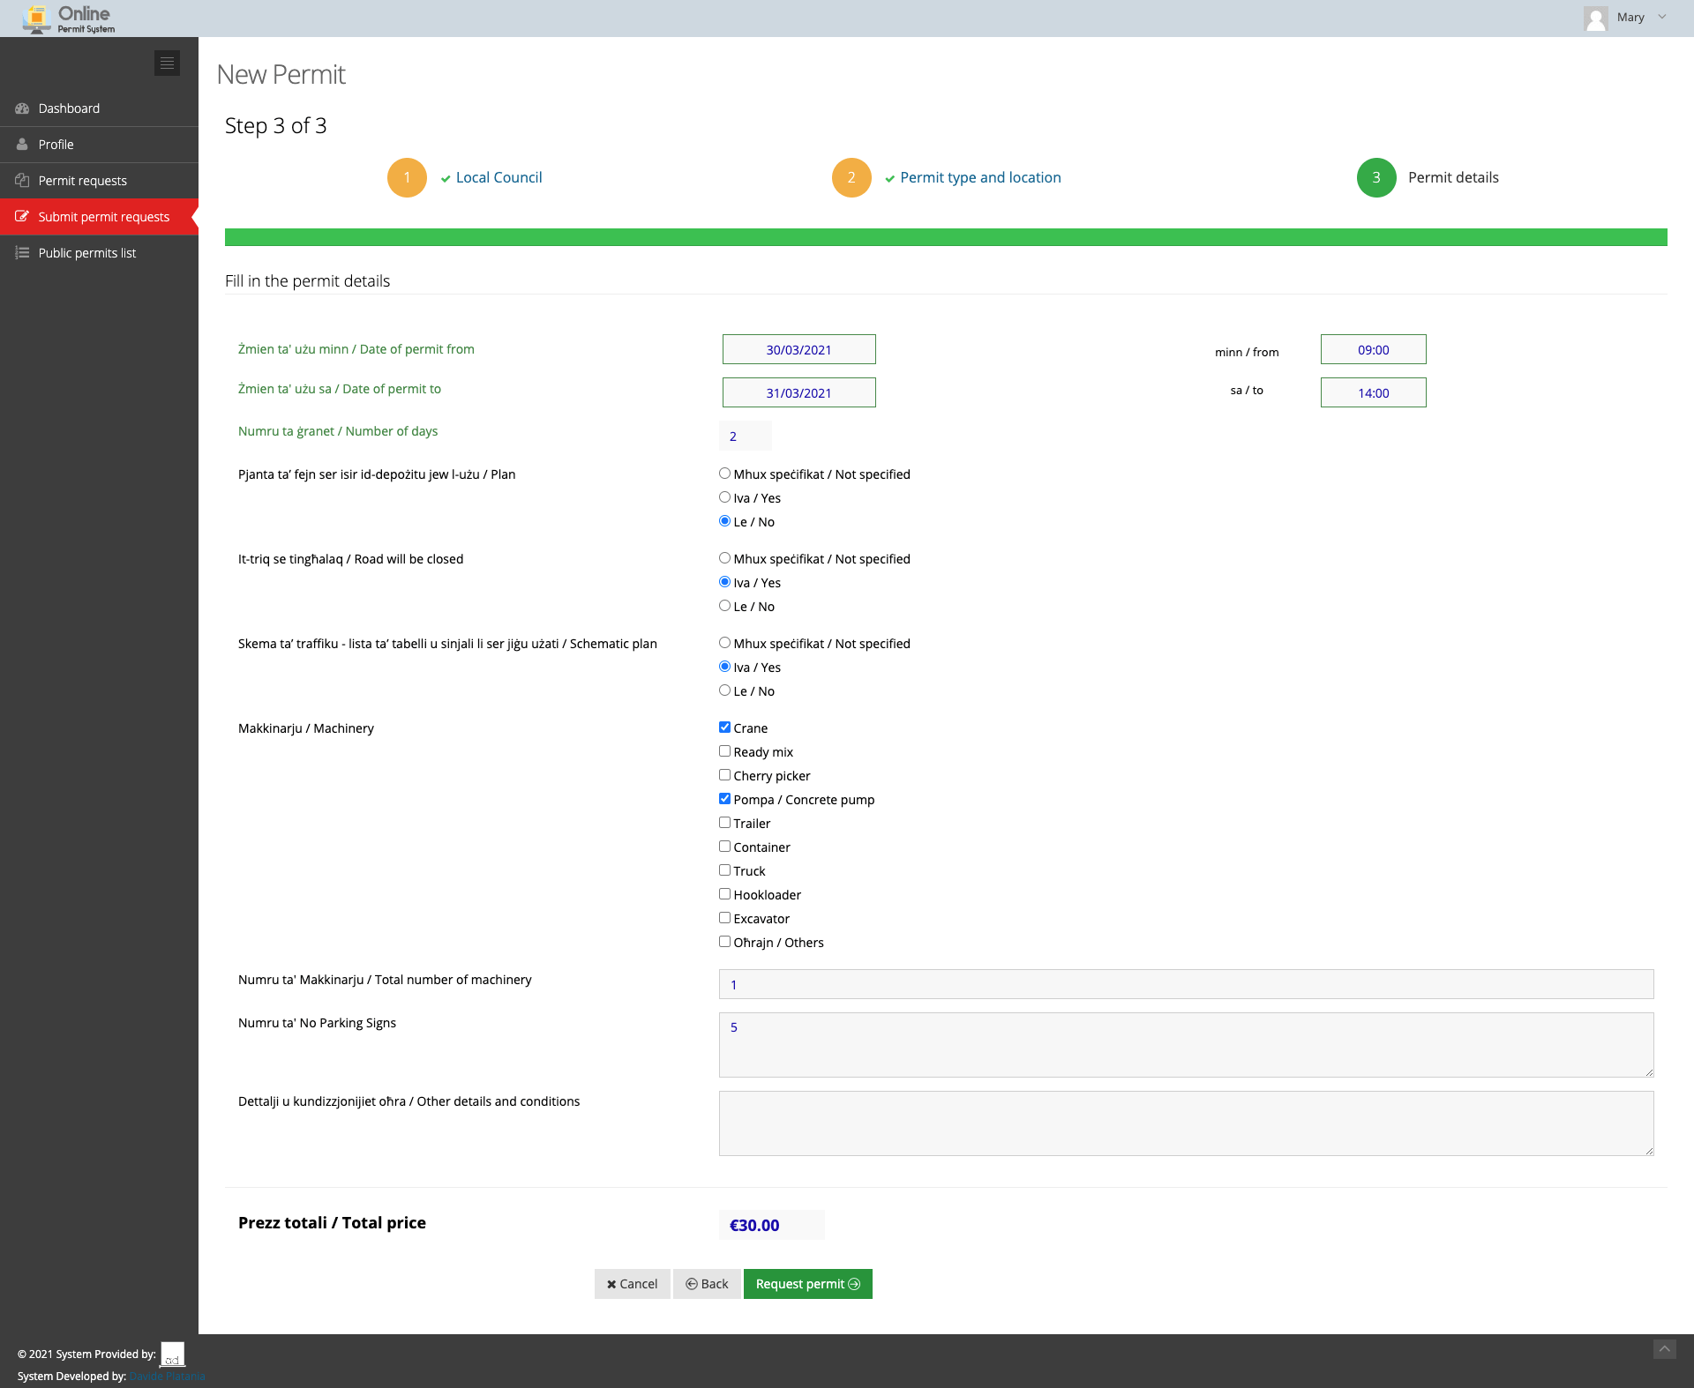Select Profile in the sidebar

click(56, 144)
